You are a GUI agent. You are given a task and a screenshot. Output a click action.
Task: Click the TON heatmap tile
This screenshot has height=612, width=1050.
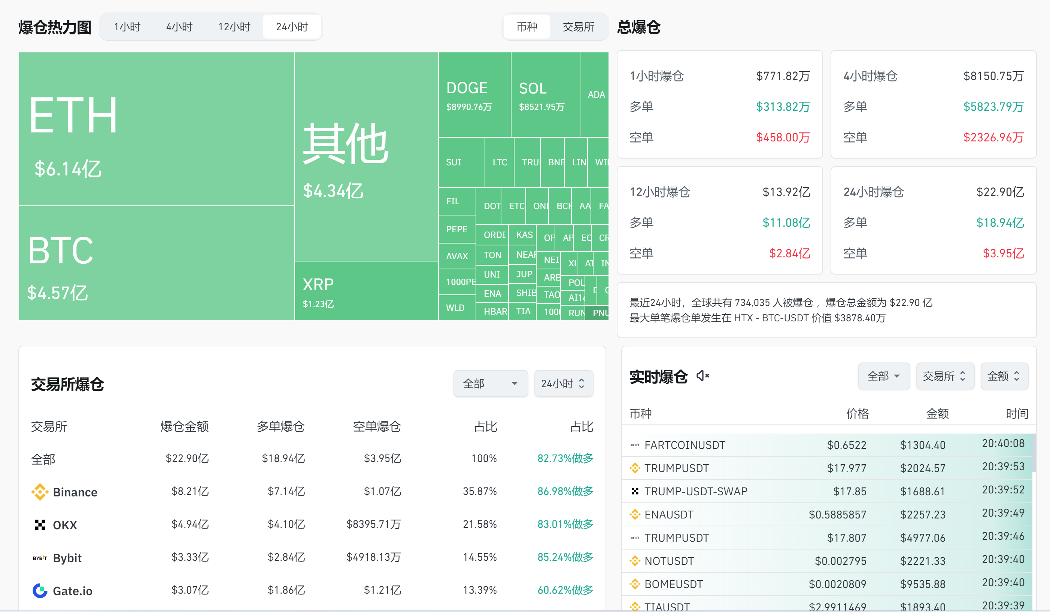coord(492,255)
